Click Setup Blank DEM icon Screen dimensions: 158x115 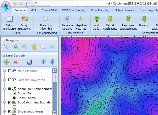pyautogui.click(x=10, y=22)
